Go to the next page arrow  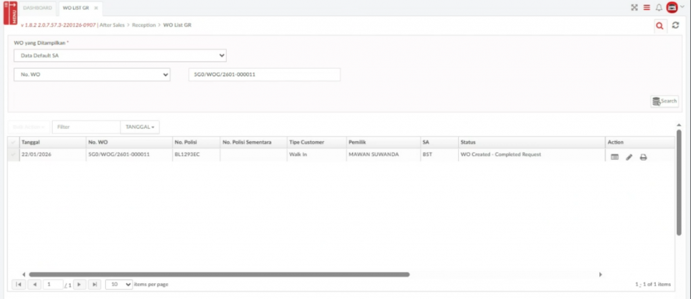coord(79,285)
